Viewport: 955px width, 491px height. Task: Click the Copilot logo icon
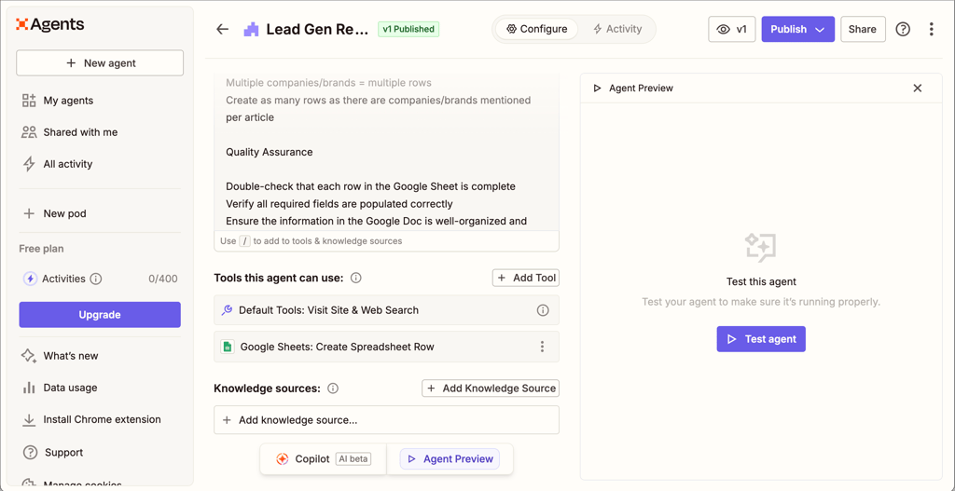[282, 458]
